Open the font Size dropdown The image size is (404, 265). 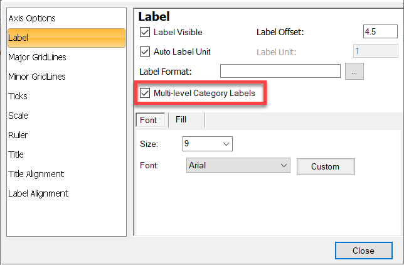[208, 144]
